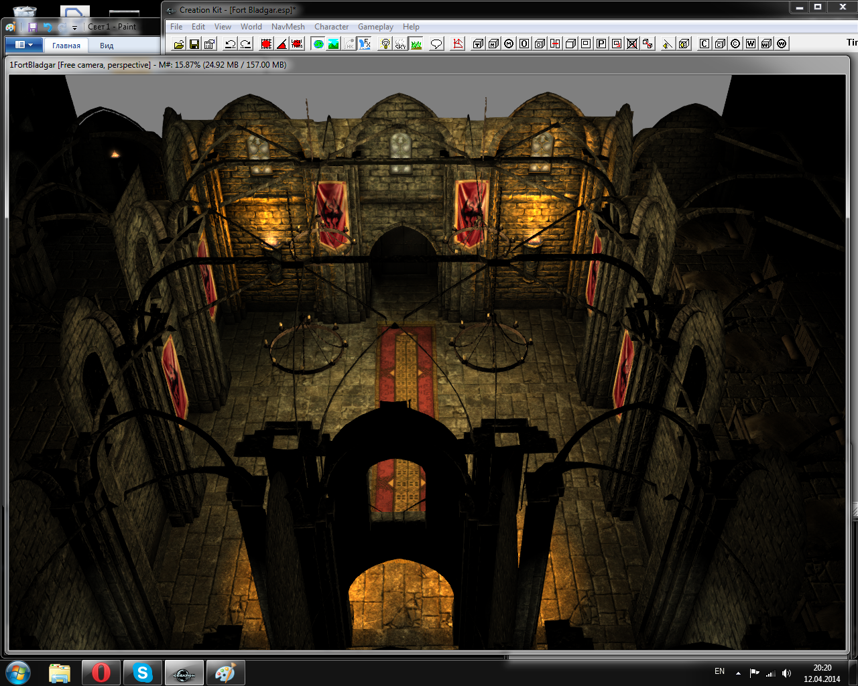Toggle the SKY rendering button

pos(401,44)
